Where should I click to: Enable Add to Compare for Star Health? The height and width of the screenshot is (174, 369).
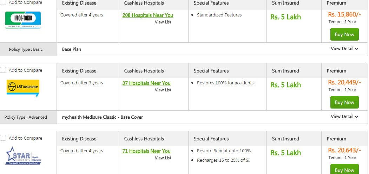pos(3,138)
